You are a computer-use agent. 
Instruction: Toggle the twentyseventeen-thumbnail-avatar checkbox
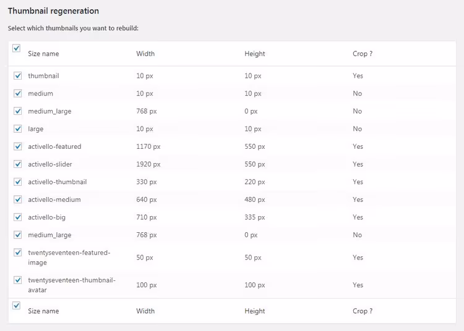click(x=18, y=280)
